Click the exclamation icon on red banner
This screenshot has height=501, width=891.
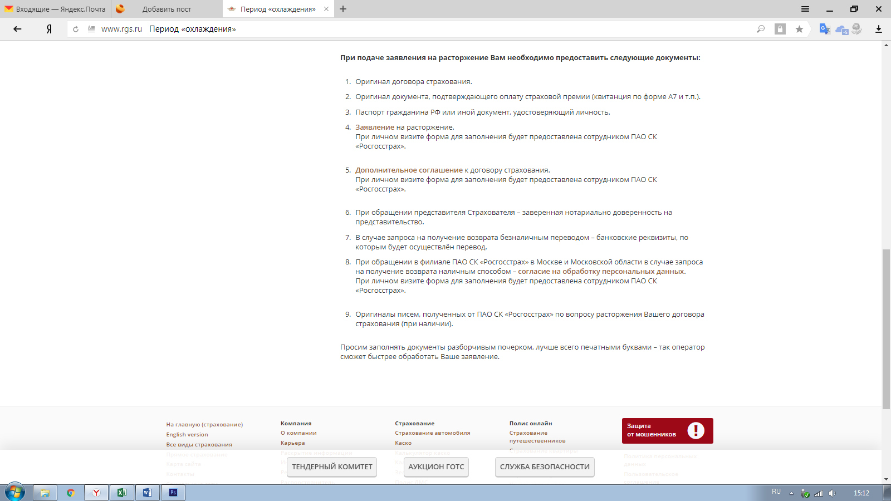coord(696,430)
